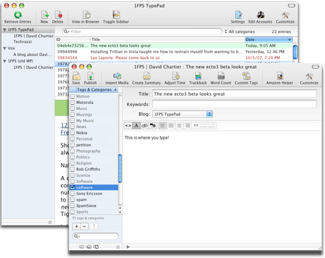Align text right in format bar

point(187,125)
